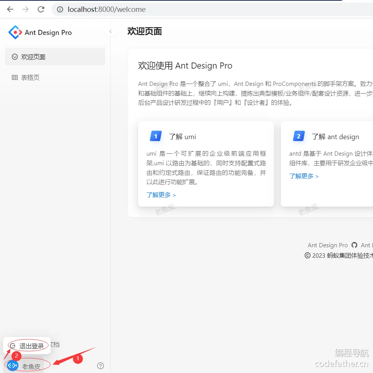View site info icon in address bar
This screenshot has width=373, height=373.
tap(60, 9)
